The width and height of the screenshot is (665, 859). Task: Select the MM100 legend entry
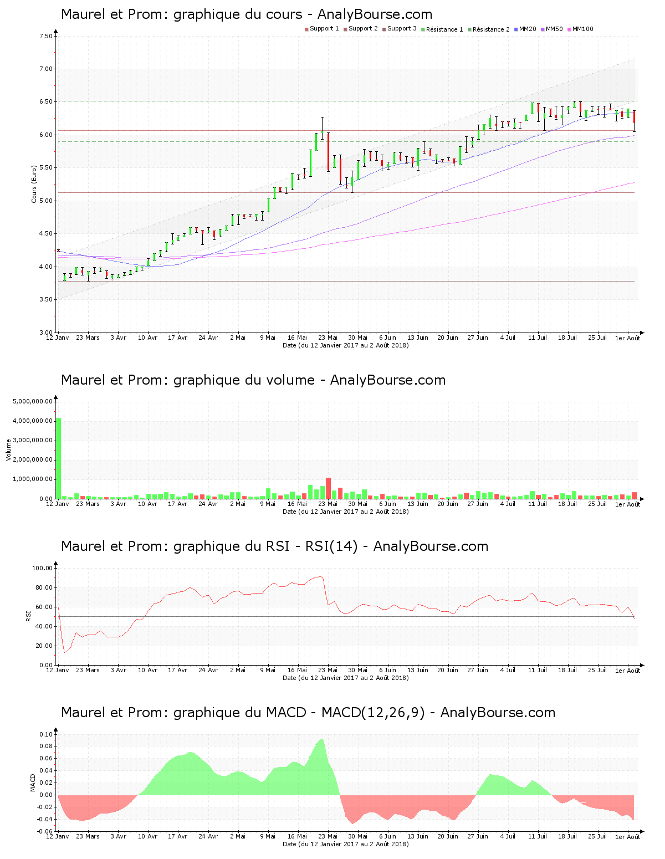pos(580,29)
